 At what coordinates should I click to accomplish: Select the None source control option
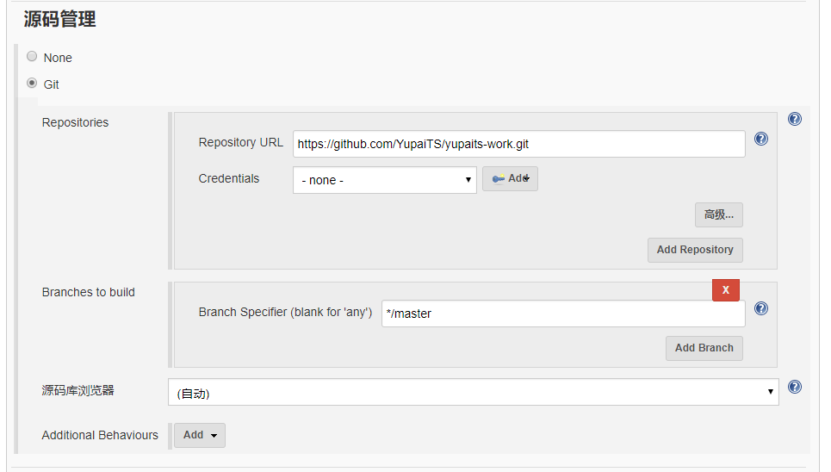(x=32, y=57)
